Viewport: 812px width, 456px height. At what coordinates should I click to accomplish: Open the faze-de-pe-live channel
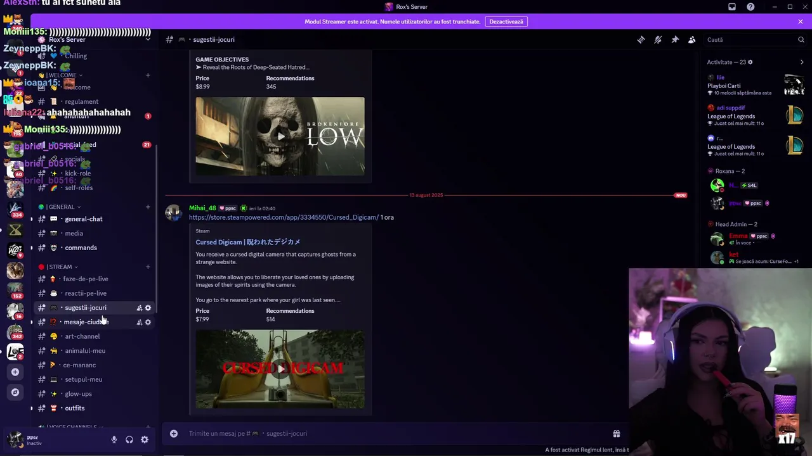(x=94, y=279)
